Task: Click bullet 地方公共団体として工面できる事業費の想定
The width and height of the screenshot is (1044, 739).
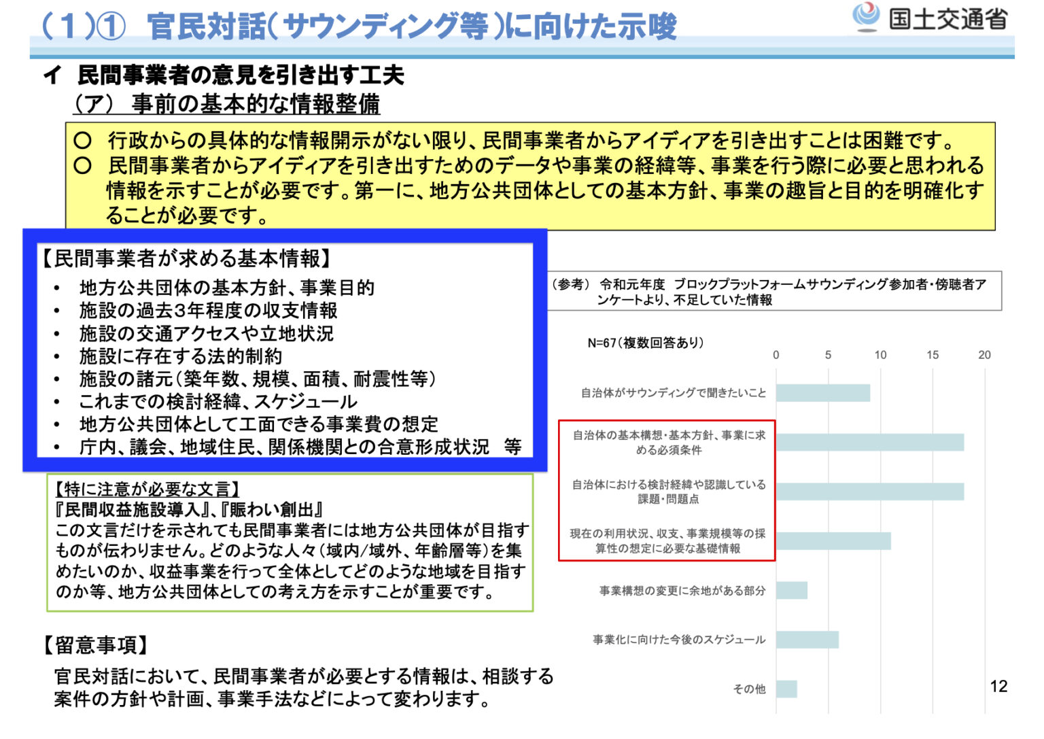Action: pos(258,424)
